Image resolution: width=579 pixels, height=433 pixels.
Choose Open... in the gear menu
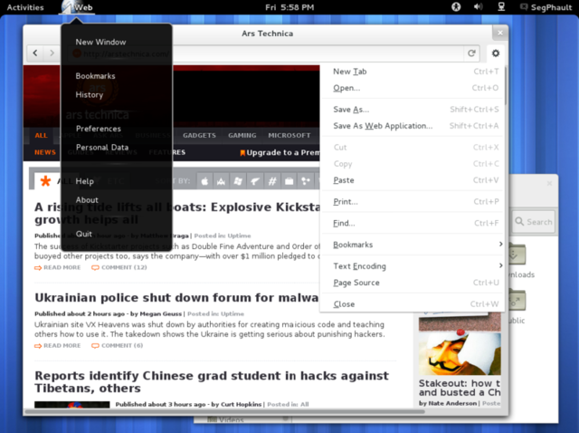(413, 88)
